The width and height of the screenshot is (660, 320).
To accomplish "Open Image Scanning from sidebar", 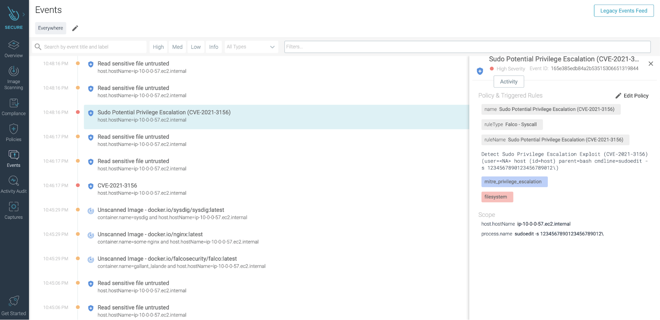I will 14,78.
